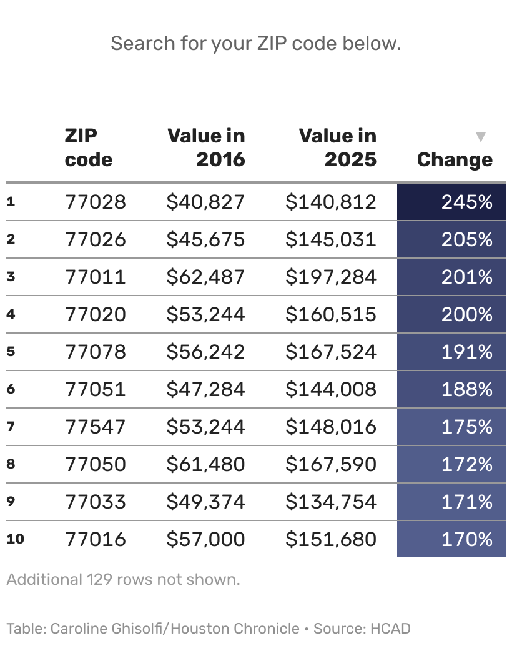Select ZIP code 77547 cell
This screenshot has height=646, width=512.
pos(96,427)
